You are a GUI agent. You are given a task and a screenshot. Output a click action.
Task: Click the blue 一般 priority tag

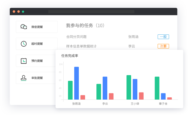pos(163,37)
